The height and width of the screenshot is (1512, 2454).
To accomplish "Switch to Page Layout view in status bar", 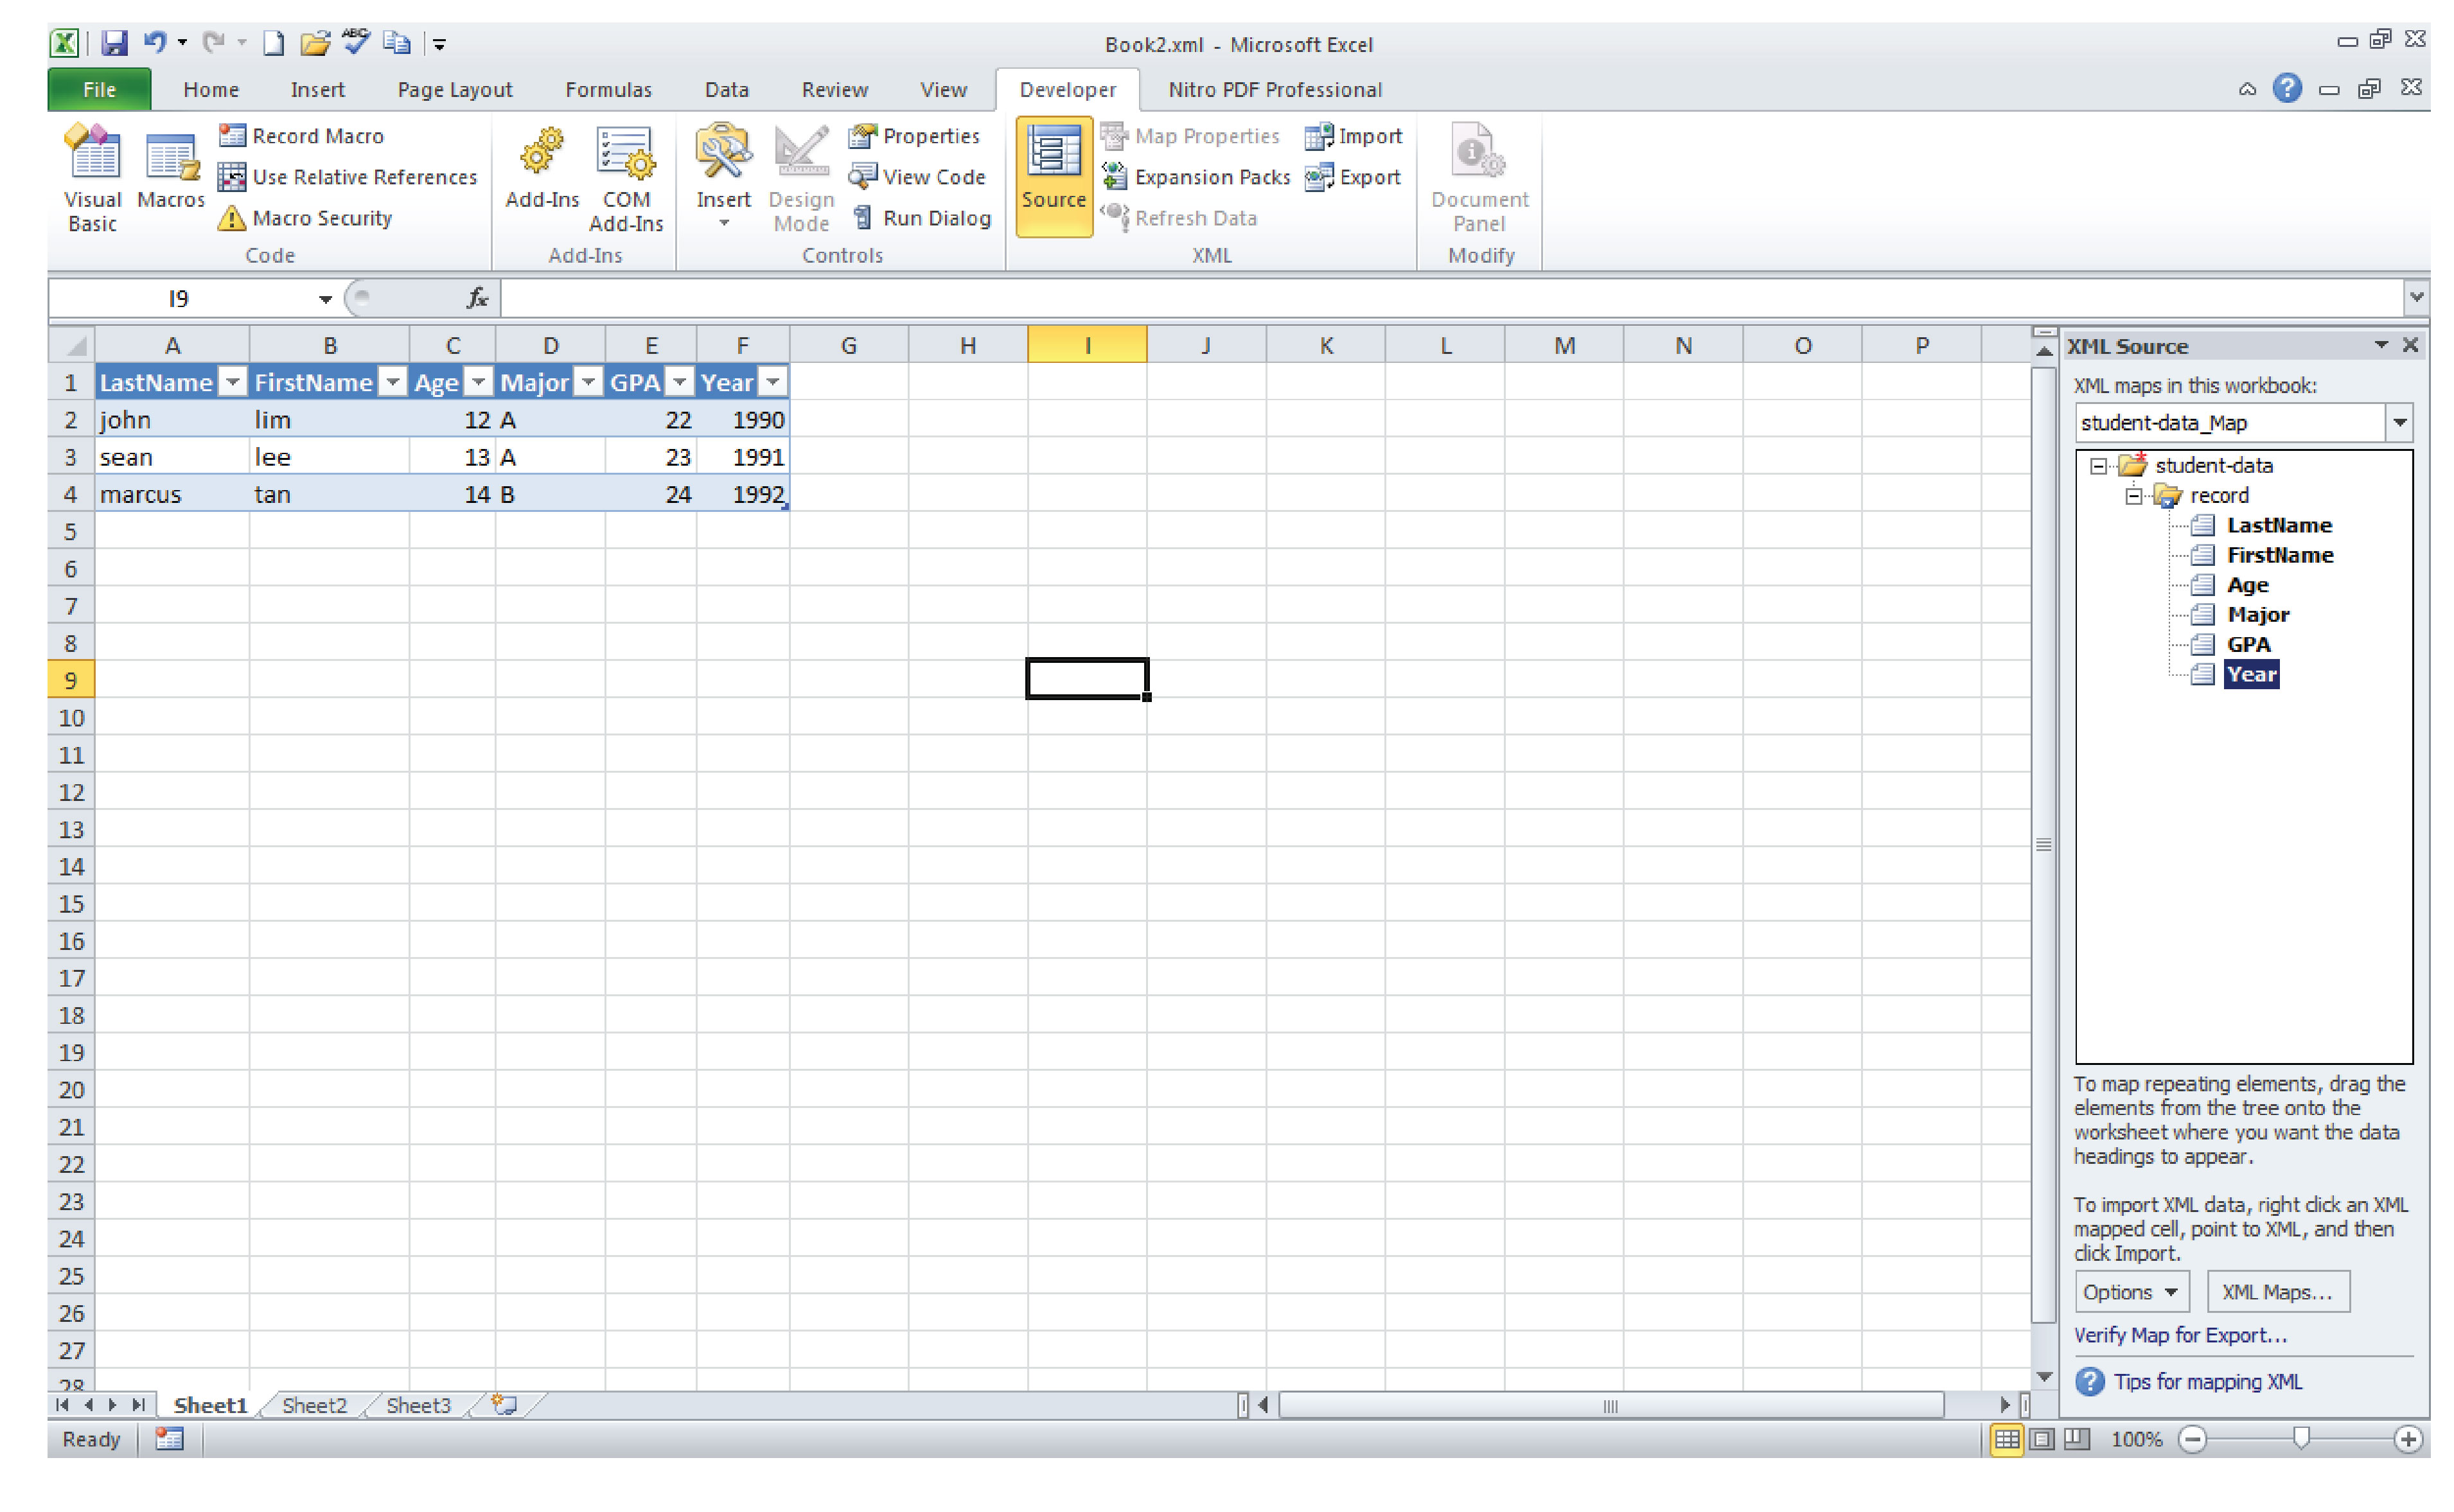I will pos(2042,1439).
